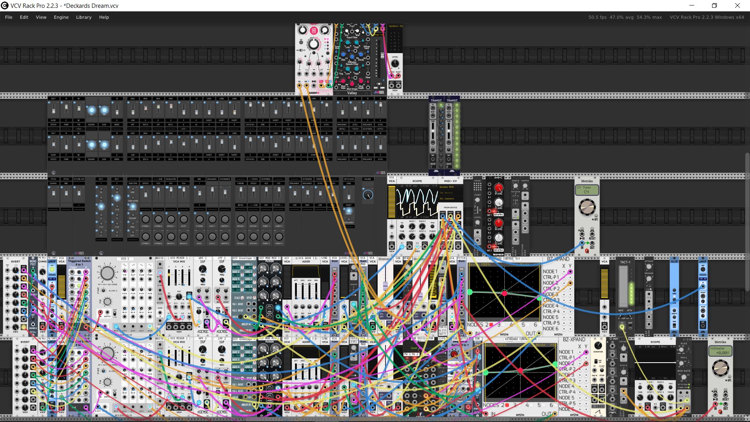
Task: Click the Plateau Size knob
Action: [x=343, y=54]
